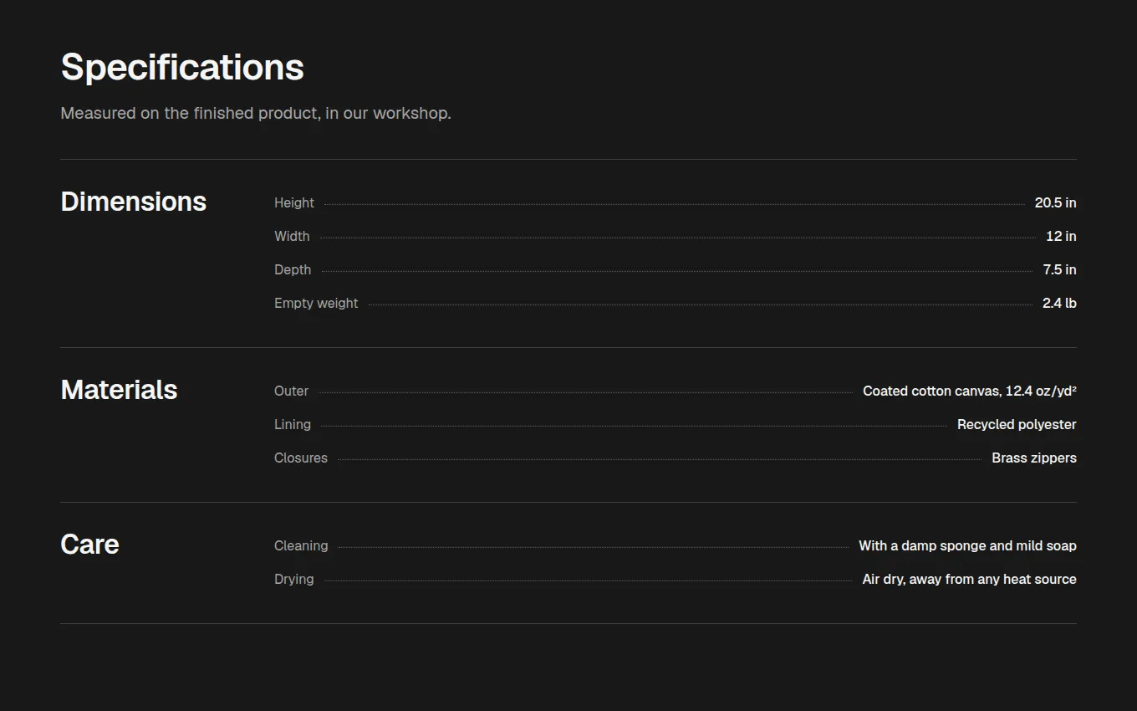Select "With a damp sponge and mild soap"
1137x711 pixels.
point(967,545)
